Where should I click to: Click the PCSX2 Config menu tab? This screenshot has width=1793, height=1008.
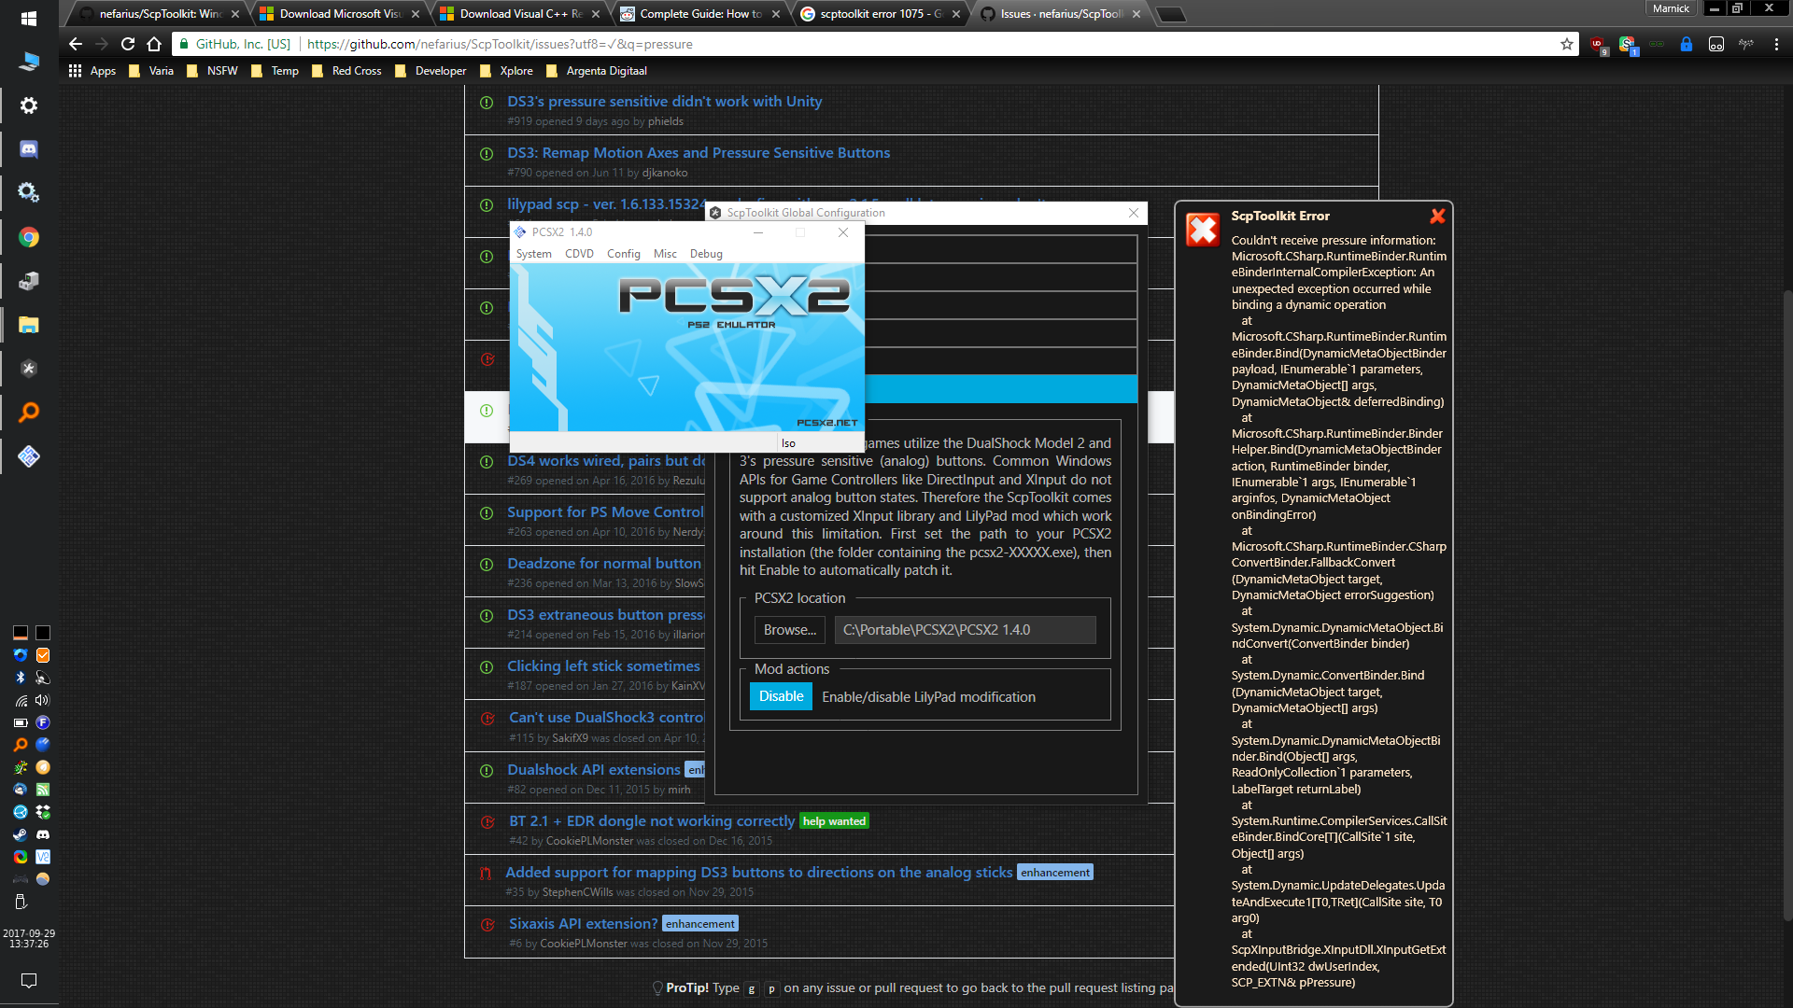(622, 254)
